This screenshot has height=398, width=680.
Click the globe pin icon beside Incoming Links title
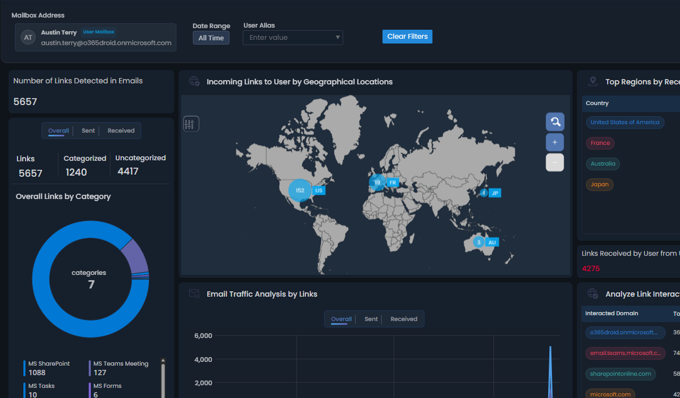click(194, 81)
